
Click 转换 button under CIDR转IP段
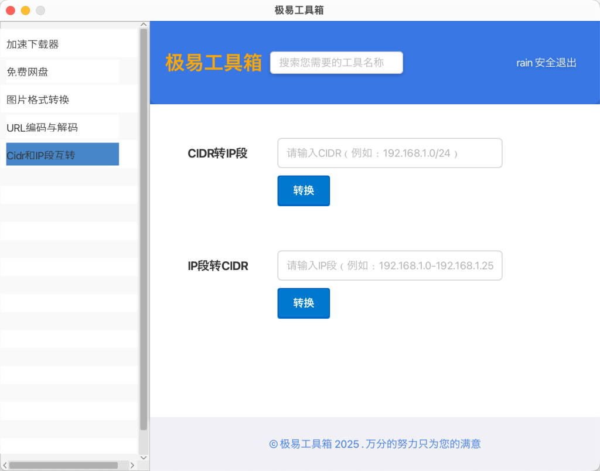coord(304,190)
